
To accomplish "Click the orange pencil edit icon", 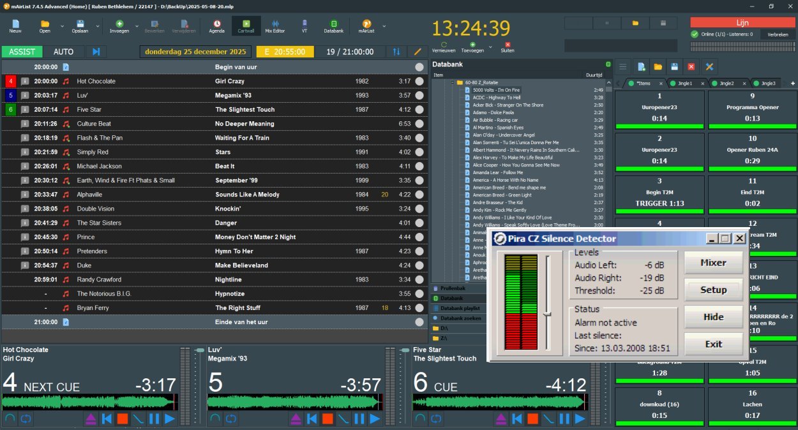I will tap(418, 52).
